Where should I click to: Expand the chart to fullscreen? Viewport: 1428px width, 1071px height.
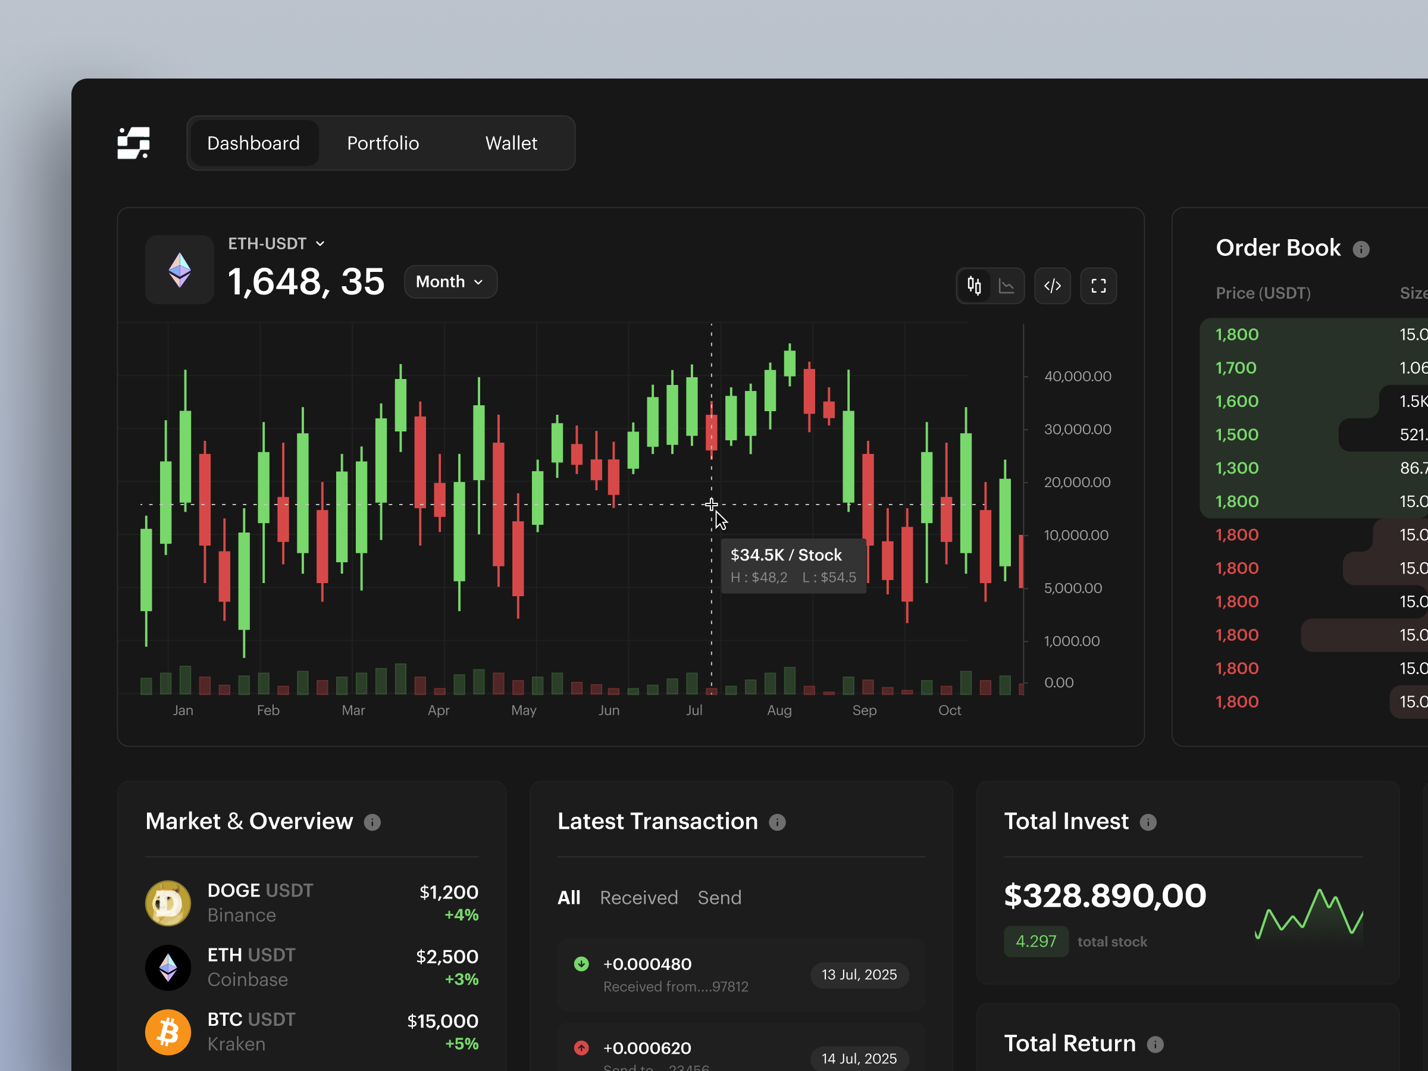(x=1098, y=286)
